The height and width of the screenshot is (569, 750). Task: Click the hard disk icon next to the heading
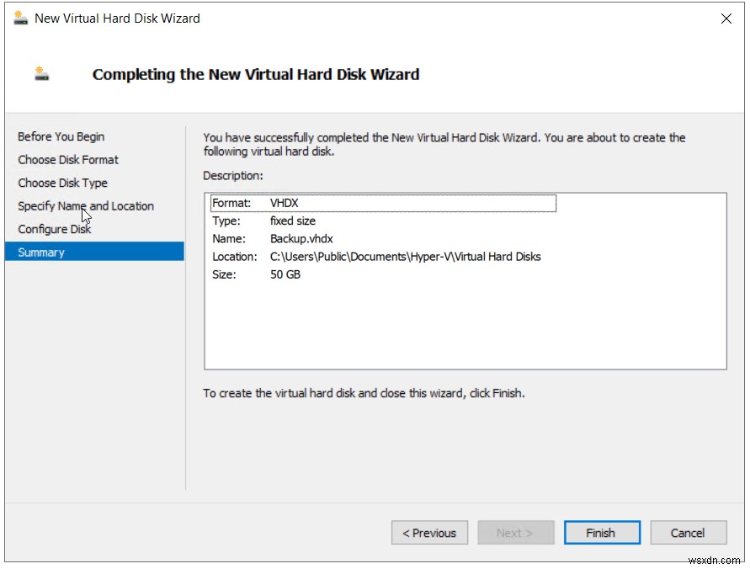click(x=40, y=74)
